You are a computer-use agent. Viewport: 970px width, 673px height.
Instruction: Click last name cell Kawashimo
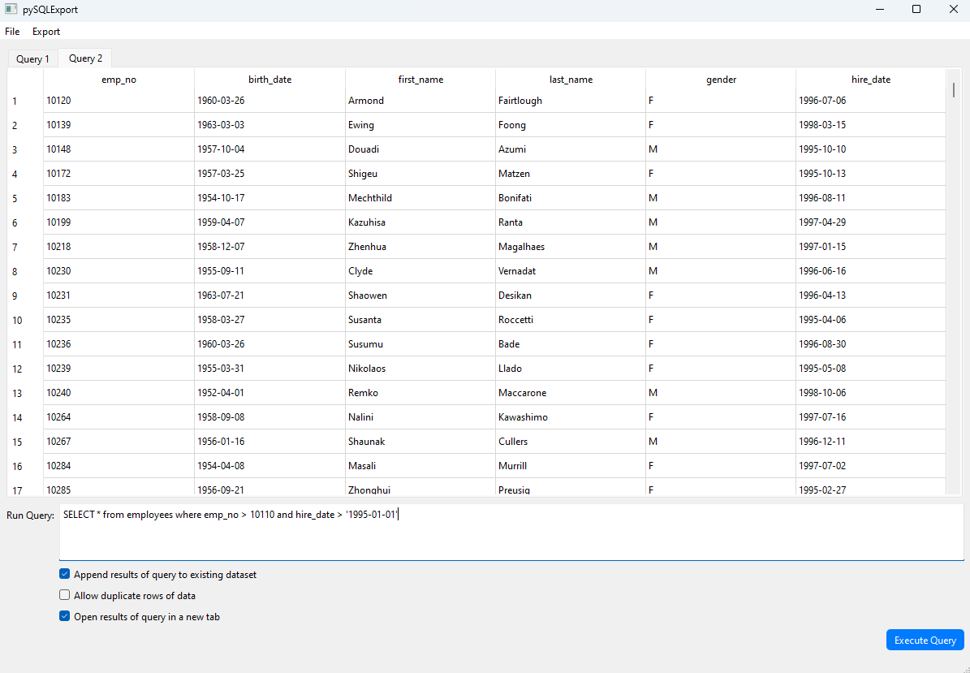click(x=571, y=417)
